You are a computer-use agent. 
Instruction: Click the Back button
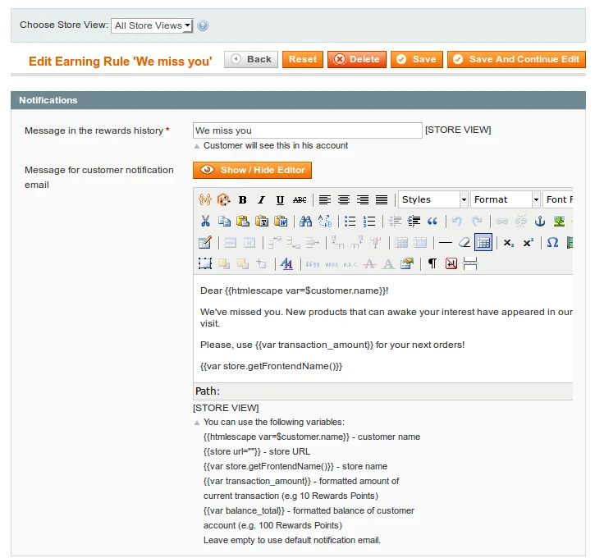pos(250,59)
